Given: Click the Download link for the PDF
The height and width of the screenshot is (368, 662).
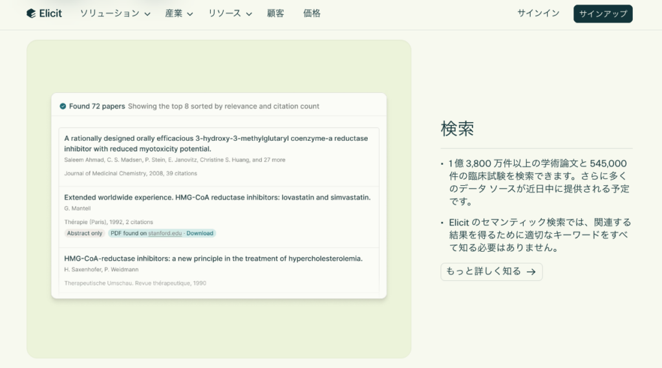Looking at the screenshot, I should click(200, 233).
